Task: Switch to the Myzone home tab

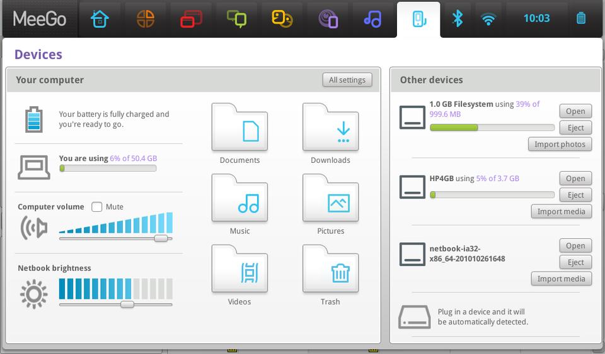Action: 100,19
